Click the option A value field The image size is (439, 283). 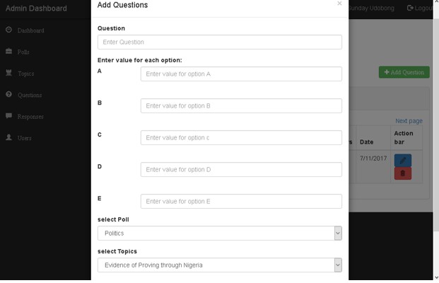[241, 74]
